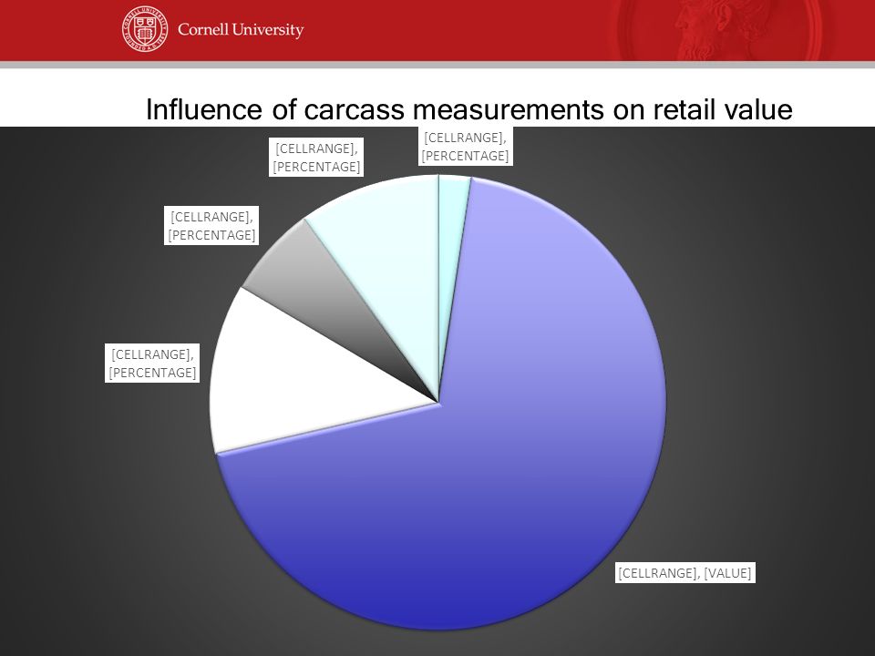The width and height of the screenshot is (875, 656).
Task: Select the data label above the wide pale cyan slice
Action: (316, 158)
